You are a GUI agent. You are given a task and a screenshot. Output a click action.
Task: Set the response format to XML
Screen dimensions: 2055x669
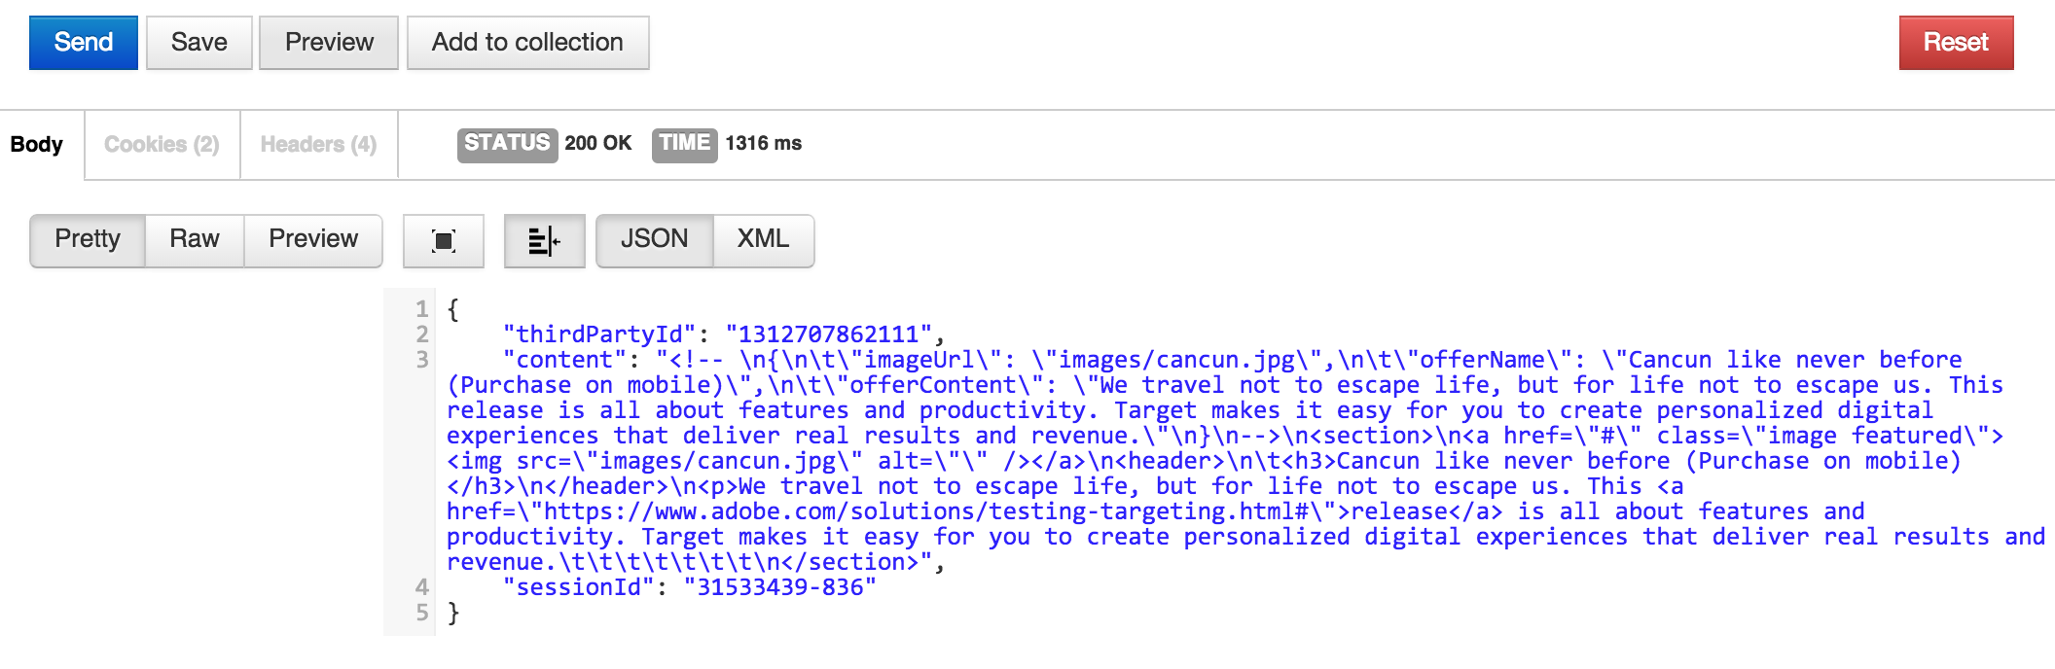[763, 239]
